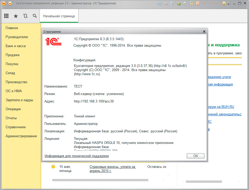Open the 'Отчеты' section
The height and width of the screenshot is (190, 249).
point(11,118)
